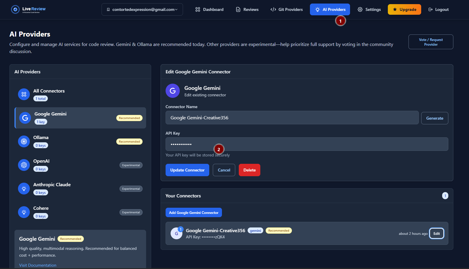
Task: Click Recommended badge in Gemini info card
Action: pos(71,239)
